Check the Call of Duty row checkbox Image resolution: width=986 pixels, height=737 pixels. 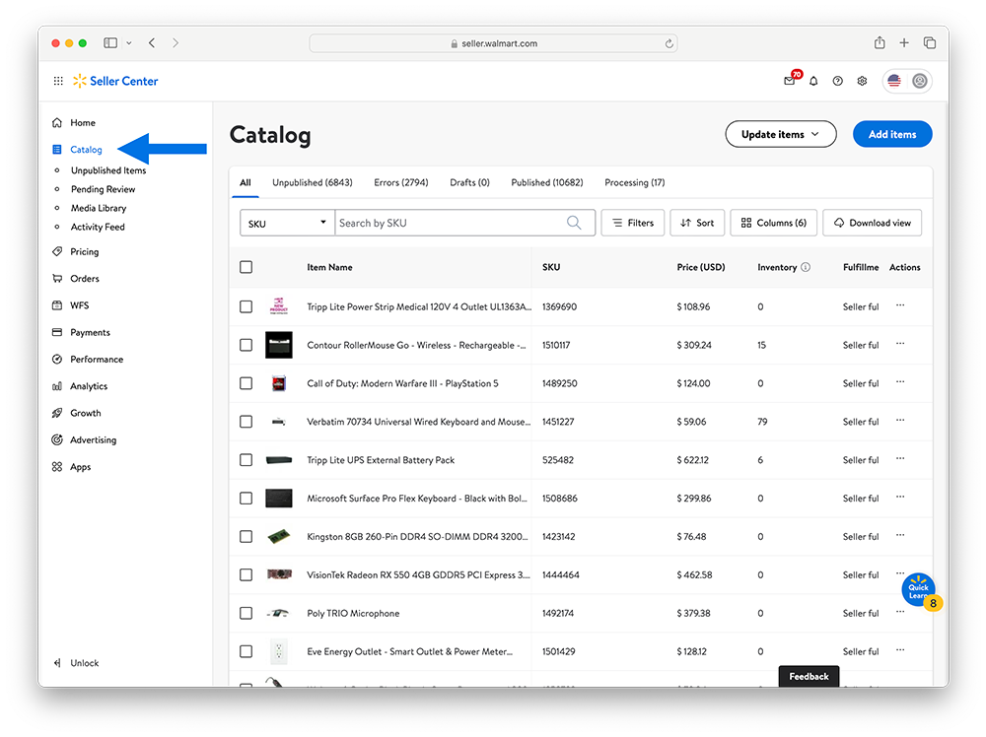pos(246,383)
